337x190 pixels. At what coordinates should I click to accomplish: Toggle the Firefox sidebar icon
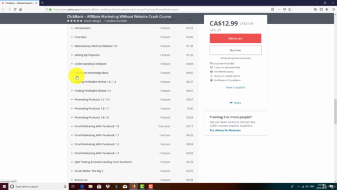[x=321, y=9]
